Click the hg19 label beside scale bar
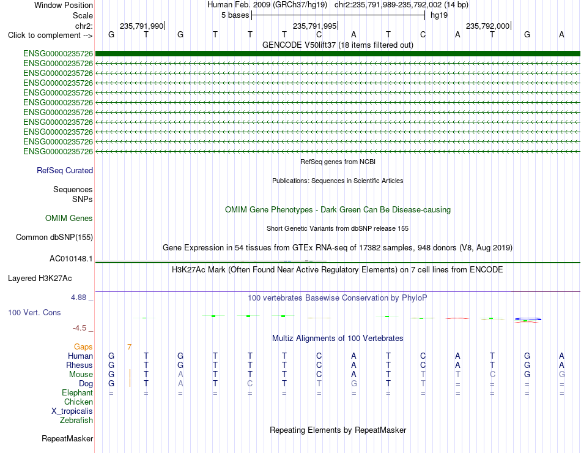The width and height of the screenshot is (581, 453). 439,15
